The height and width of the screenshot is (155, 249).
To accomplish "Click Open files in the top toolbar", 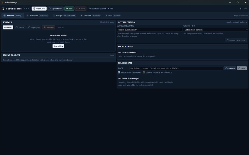I will (39, 9).
